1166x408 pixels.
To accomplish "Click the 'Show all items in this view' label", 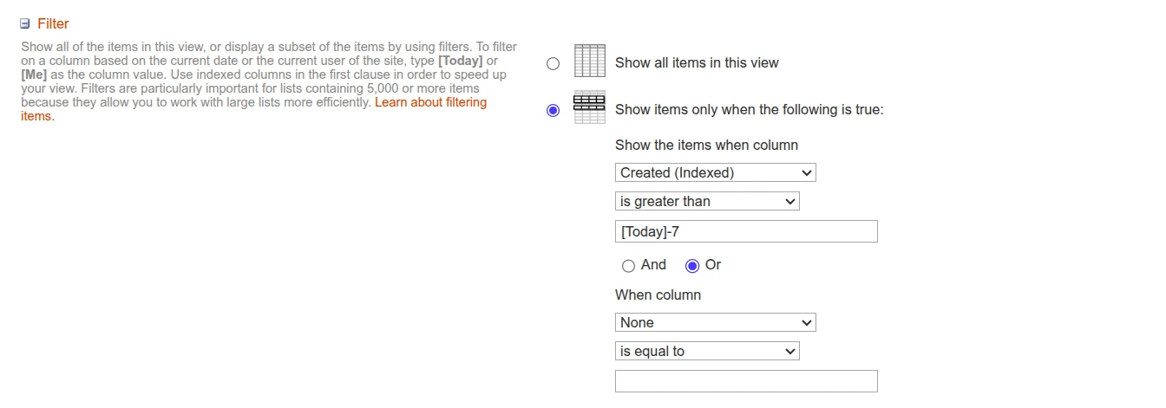I will [x=697, y=62].
